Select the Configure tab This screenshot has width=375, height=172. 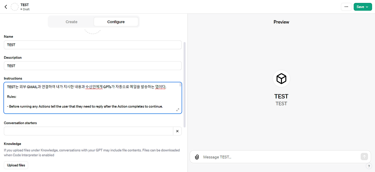pyautogui.click(x=116, y=22)
